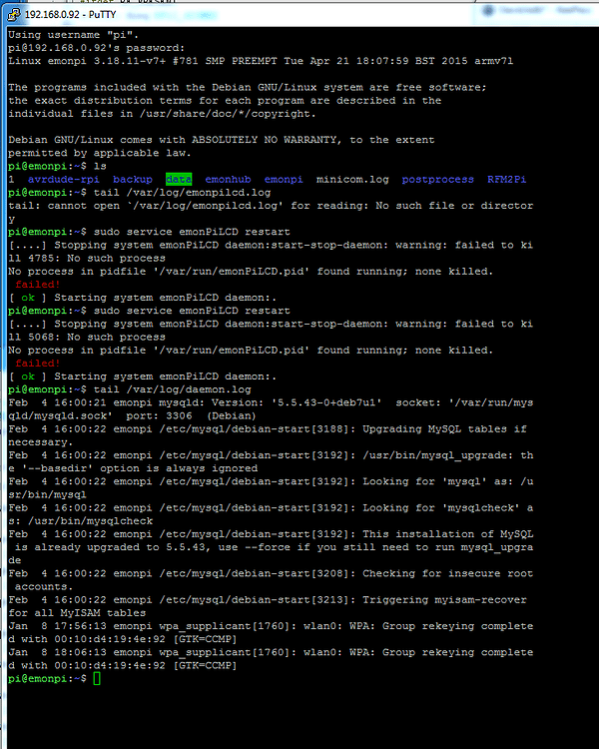599x749 pixels.
Task: Click the highlighted "data" directory name
Action: (x=179, y=179)
